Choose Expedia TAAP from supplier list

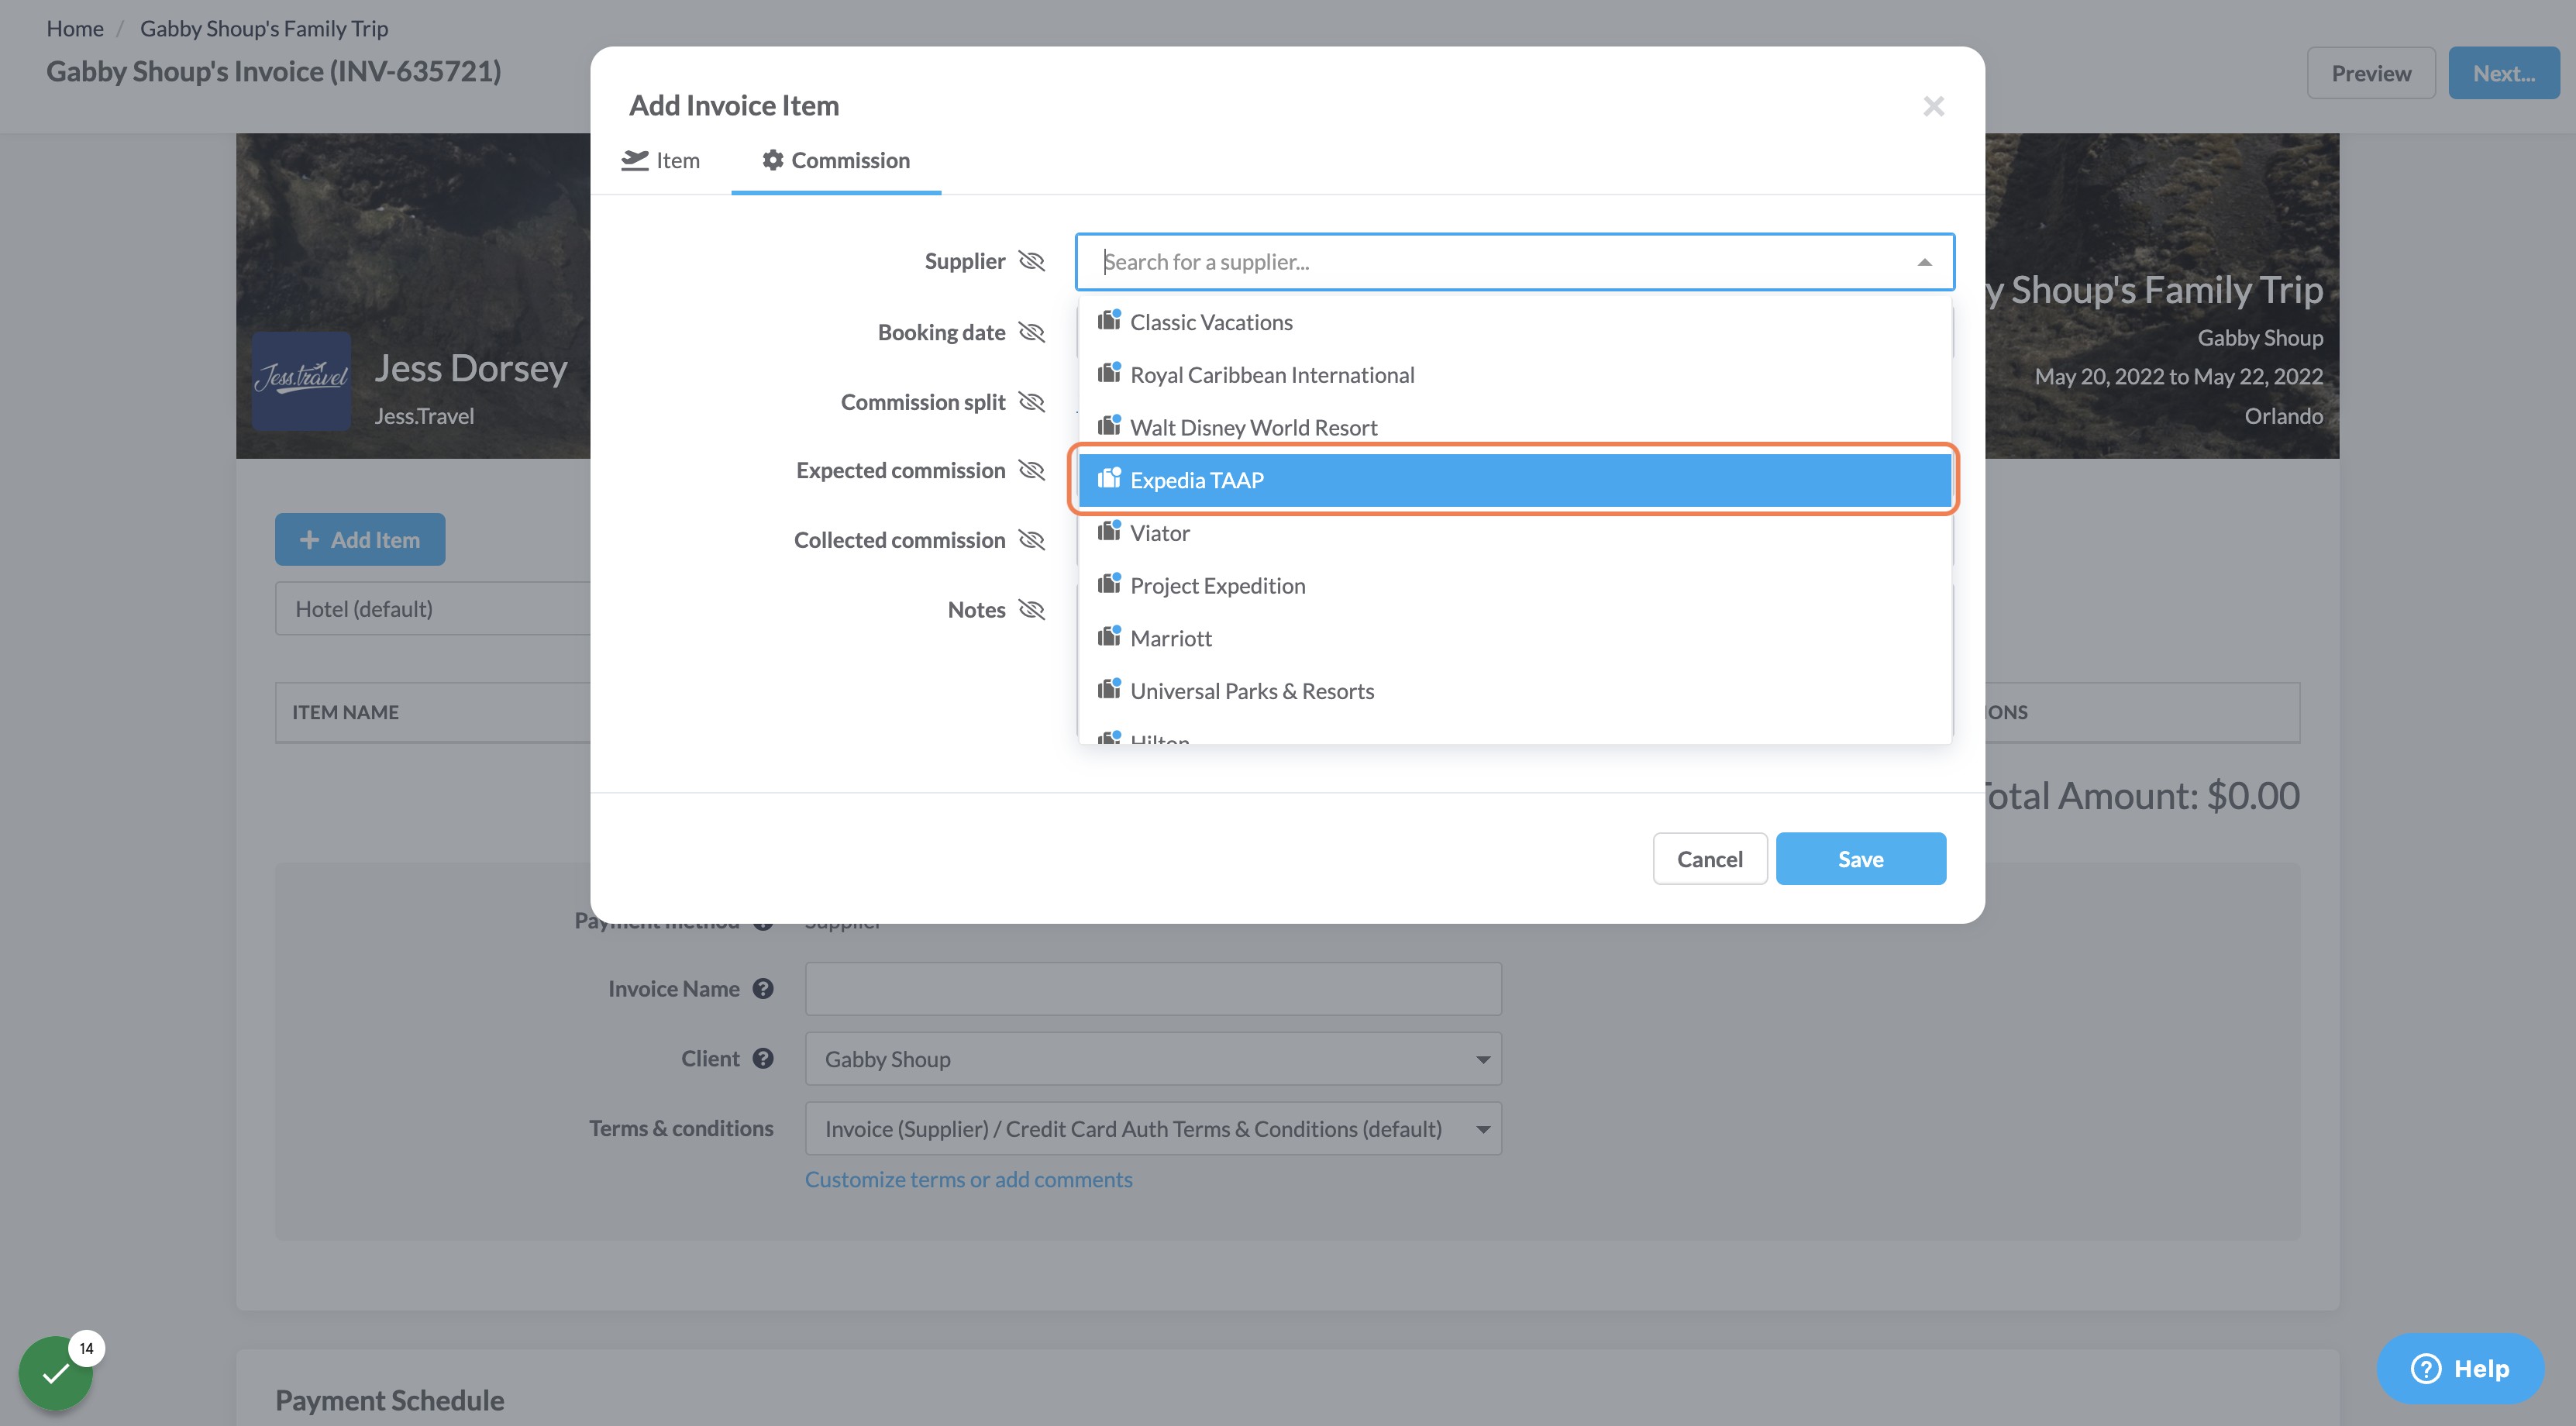[x=1515, y=480]
